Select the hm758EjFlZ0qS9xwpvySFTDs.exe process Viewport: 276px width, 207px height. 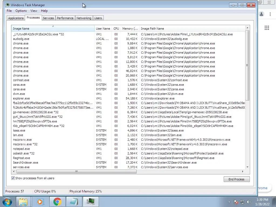pyautogui.click(x=128, y=121)
